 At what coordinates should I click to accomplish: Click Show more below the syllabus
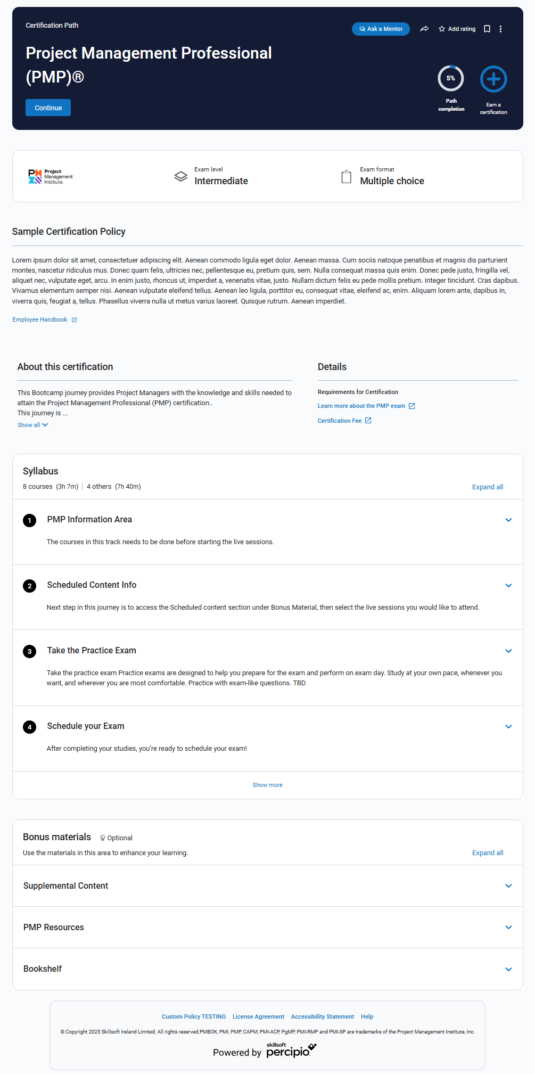coord(267,785)
